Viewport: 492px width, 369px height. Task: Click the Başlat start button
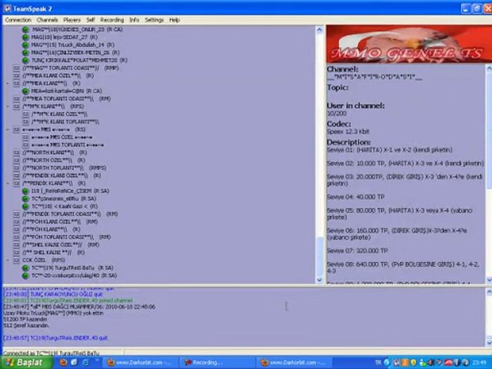[26, 362]
